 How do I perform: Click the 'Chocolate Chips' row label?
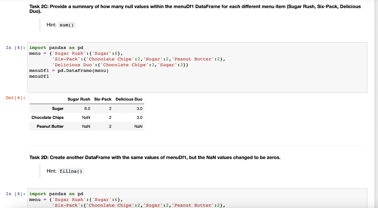pos(48,117)
